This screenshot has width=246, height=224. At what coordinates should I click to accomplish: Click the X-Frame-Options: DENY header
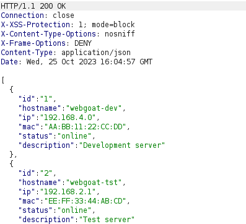click(x=46, y=43)
